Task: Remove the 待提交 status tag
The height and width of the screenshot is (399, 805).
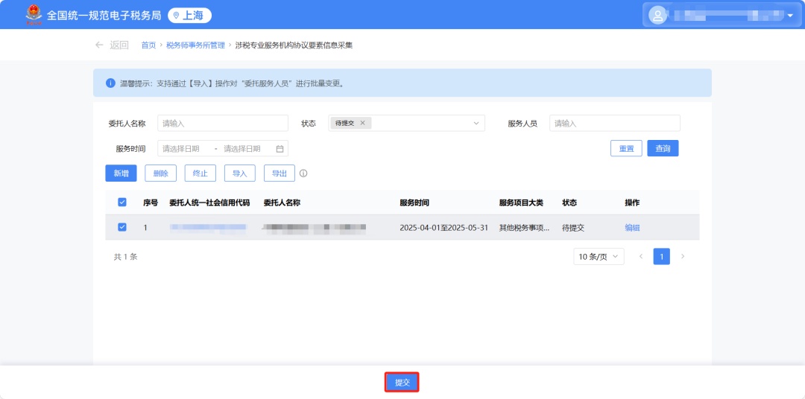Action: [362, 123]
